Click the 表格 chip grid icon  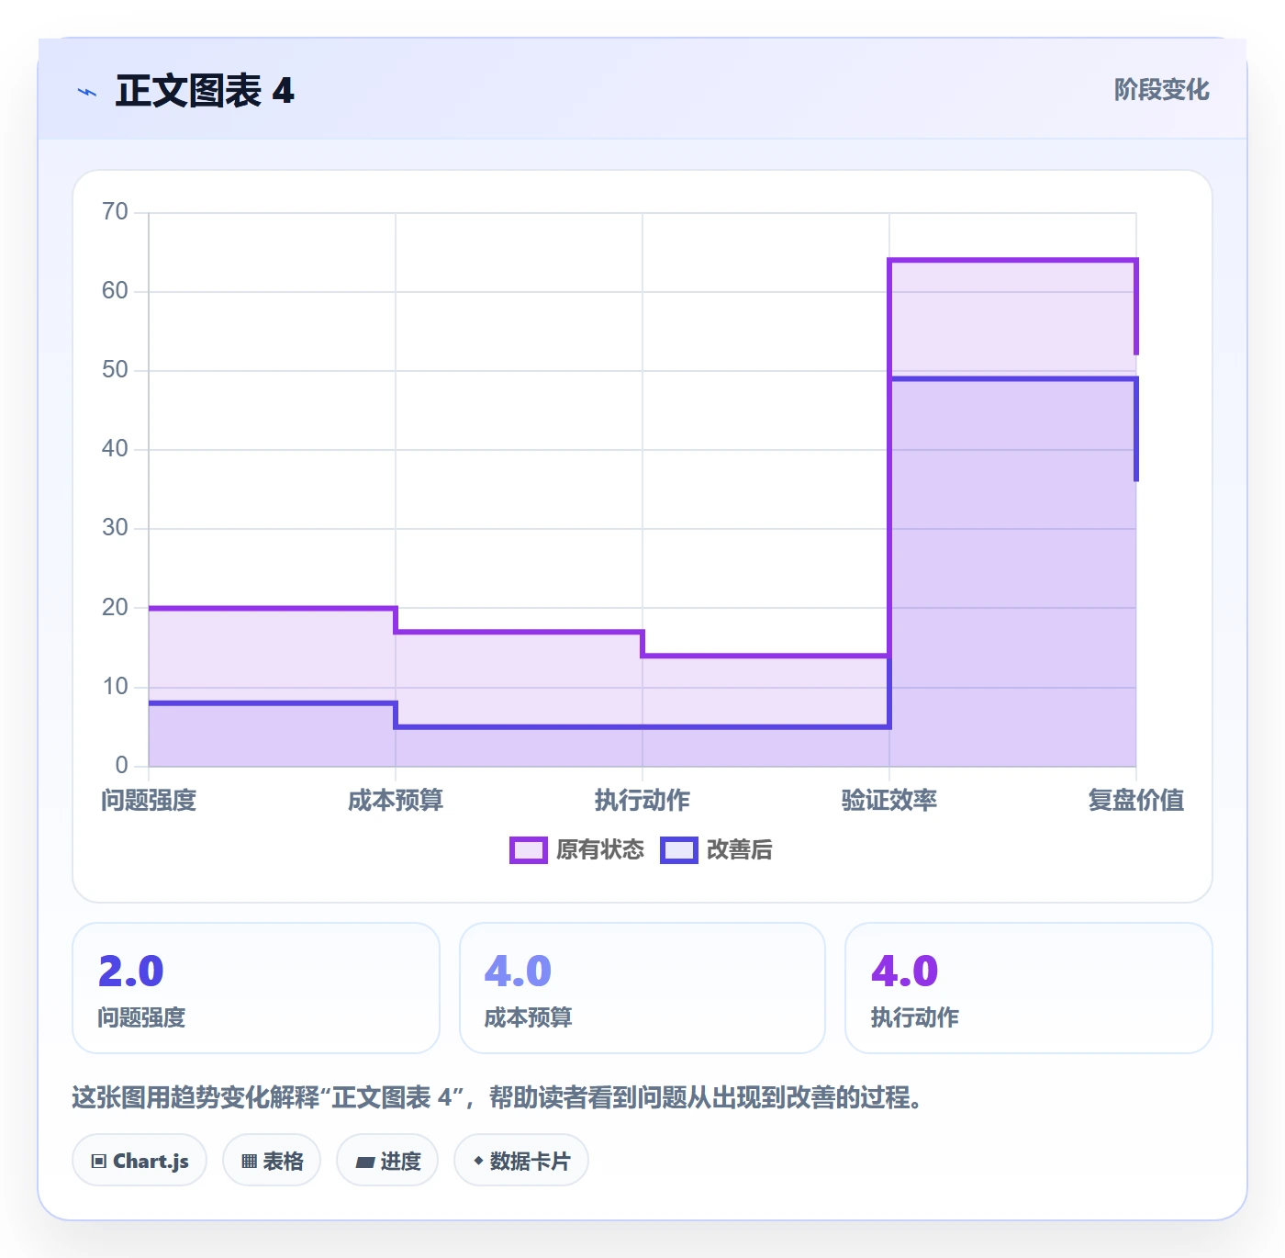click(249, 1162)
